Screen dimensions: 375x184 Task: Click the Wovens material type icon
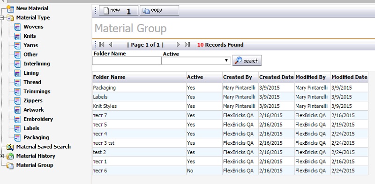pyautogui.click(x=17, y=27)
